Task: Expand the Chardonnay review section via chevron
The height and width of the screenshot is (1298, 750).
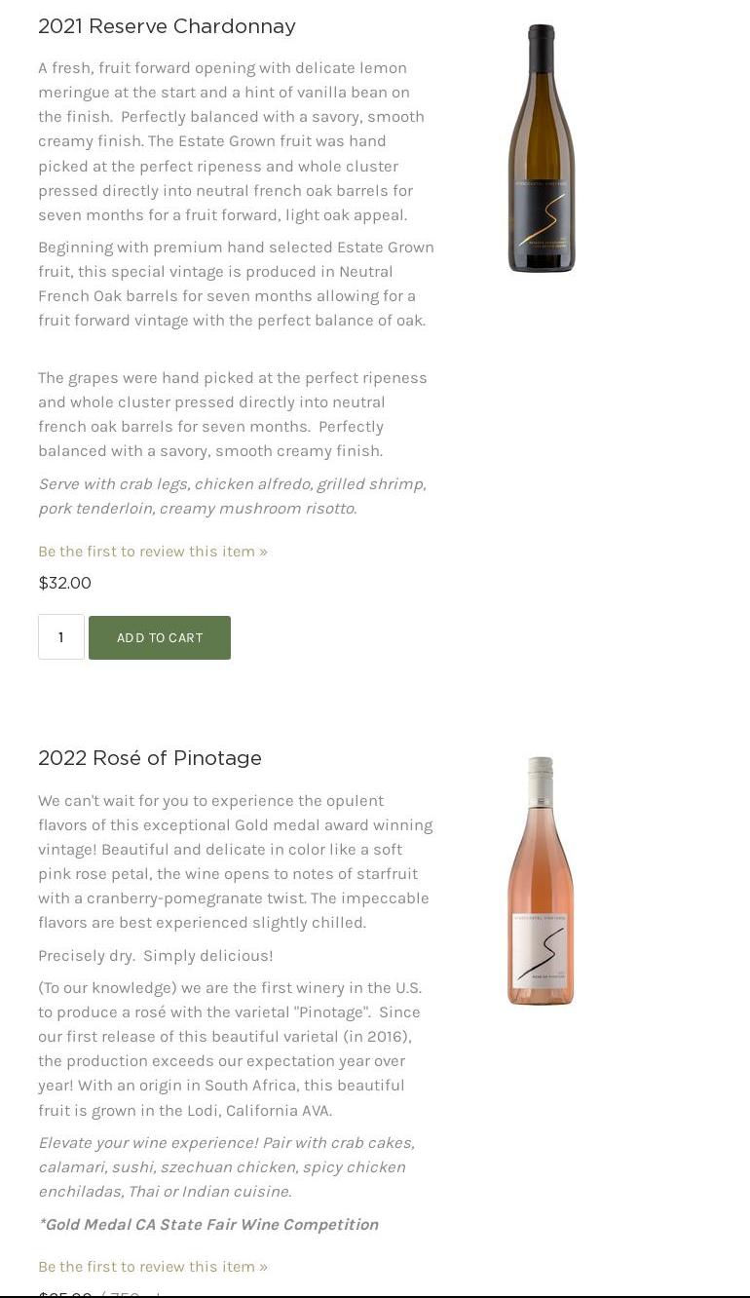Action: (261, 551)
